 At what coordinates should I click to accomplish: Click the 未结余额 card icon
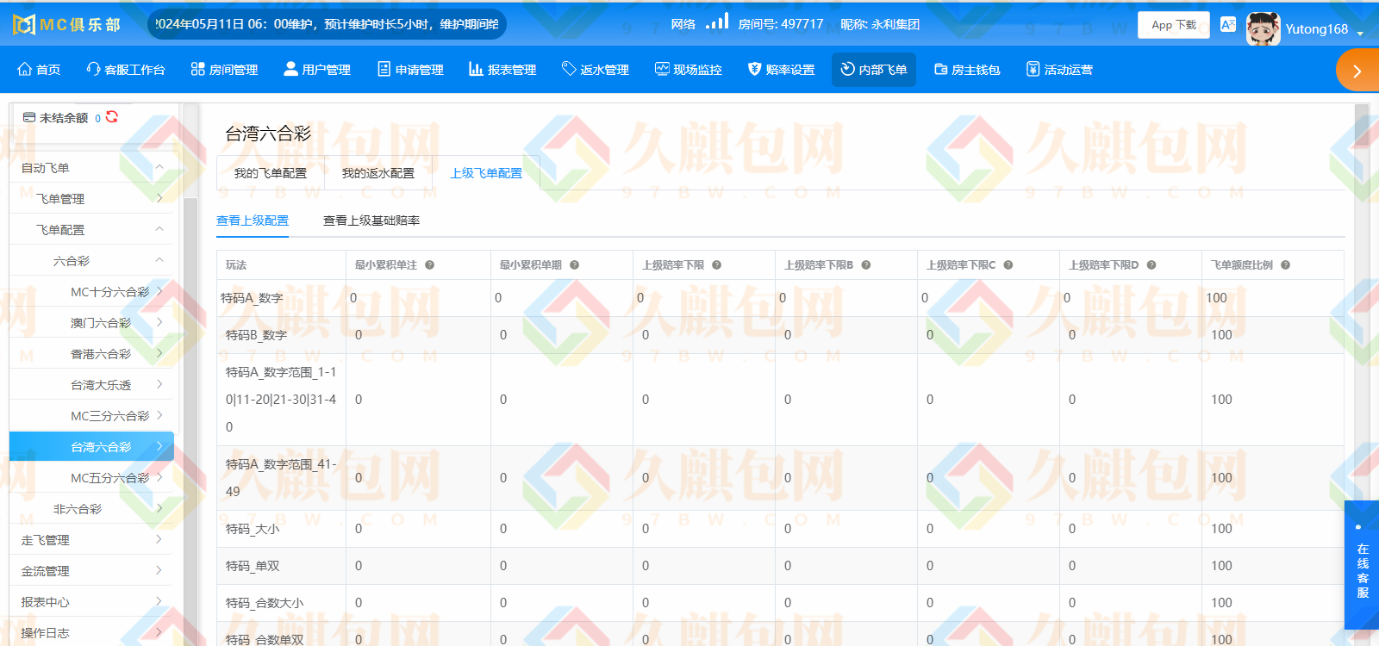pos(29,118)
